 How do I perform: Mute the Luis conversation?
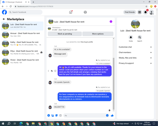[x=131, y=37]
